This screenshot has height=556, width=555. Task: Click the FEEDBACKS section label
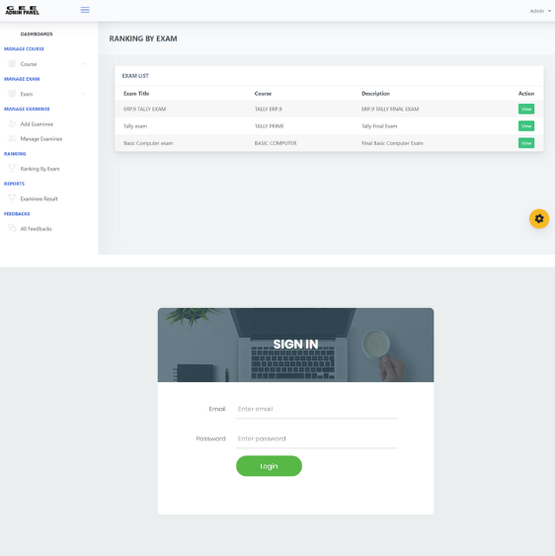point(17,213)
